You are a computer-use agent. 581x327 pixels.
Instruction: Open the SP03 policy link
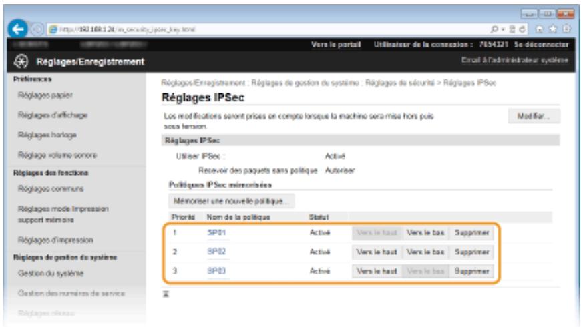pyautogui.click(x=217, y=271)
